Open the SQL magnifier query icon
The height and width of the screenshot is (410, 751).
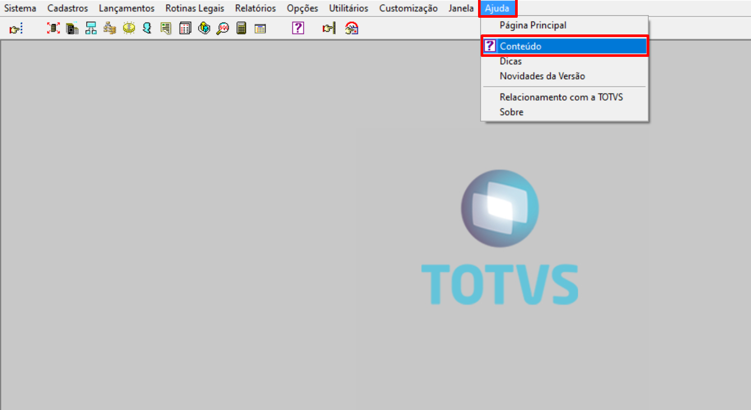pyautogui.click(x=223, y=28)
